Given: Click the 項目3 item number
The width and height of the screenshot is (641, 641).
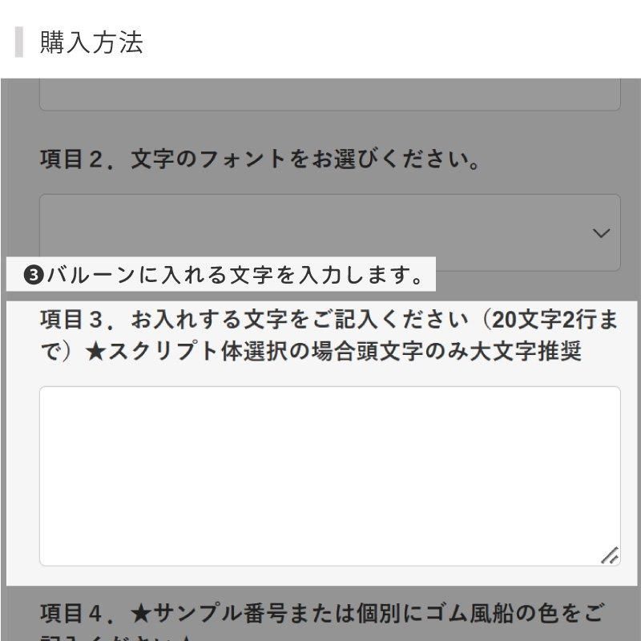Looking at the screenshot, I should [x=73, y=320].
